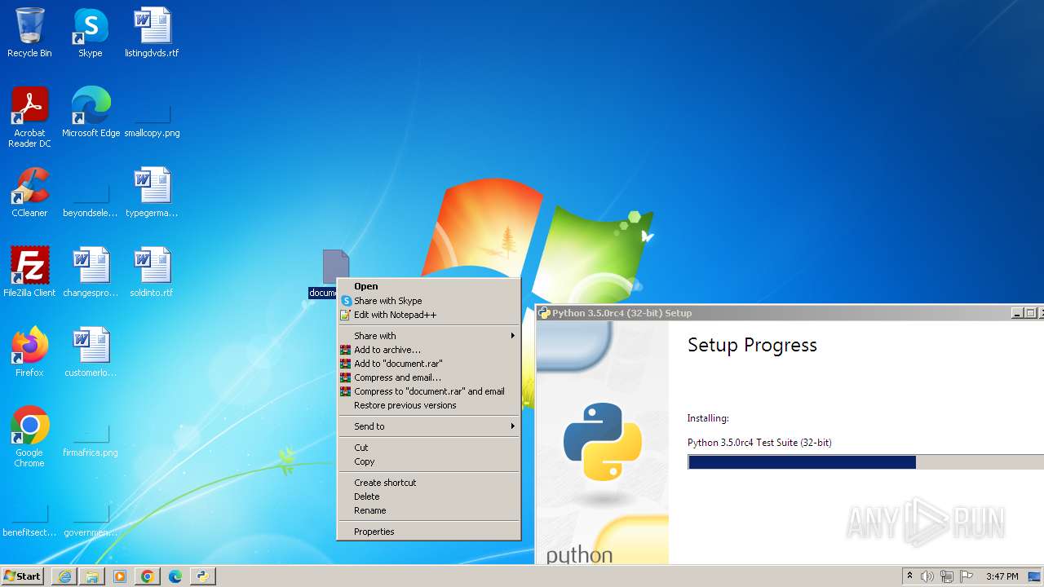Choose Edit with Notepad++

429,315
